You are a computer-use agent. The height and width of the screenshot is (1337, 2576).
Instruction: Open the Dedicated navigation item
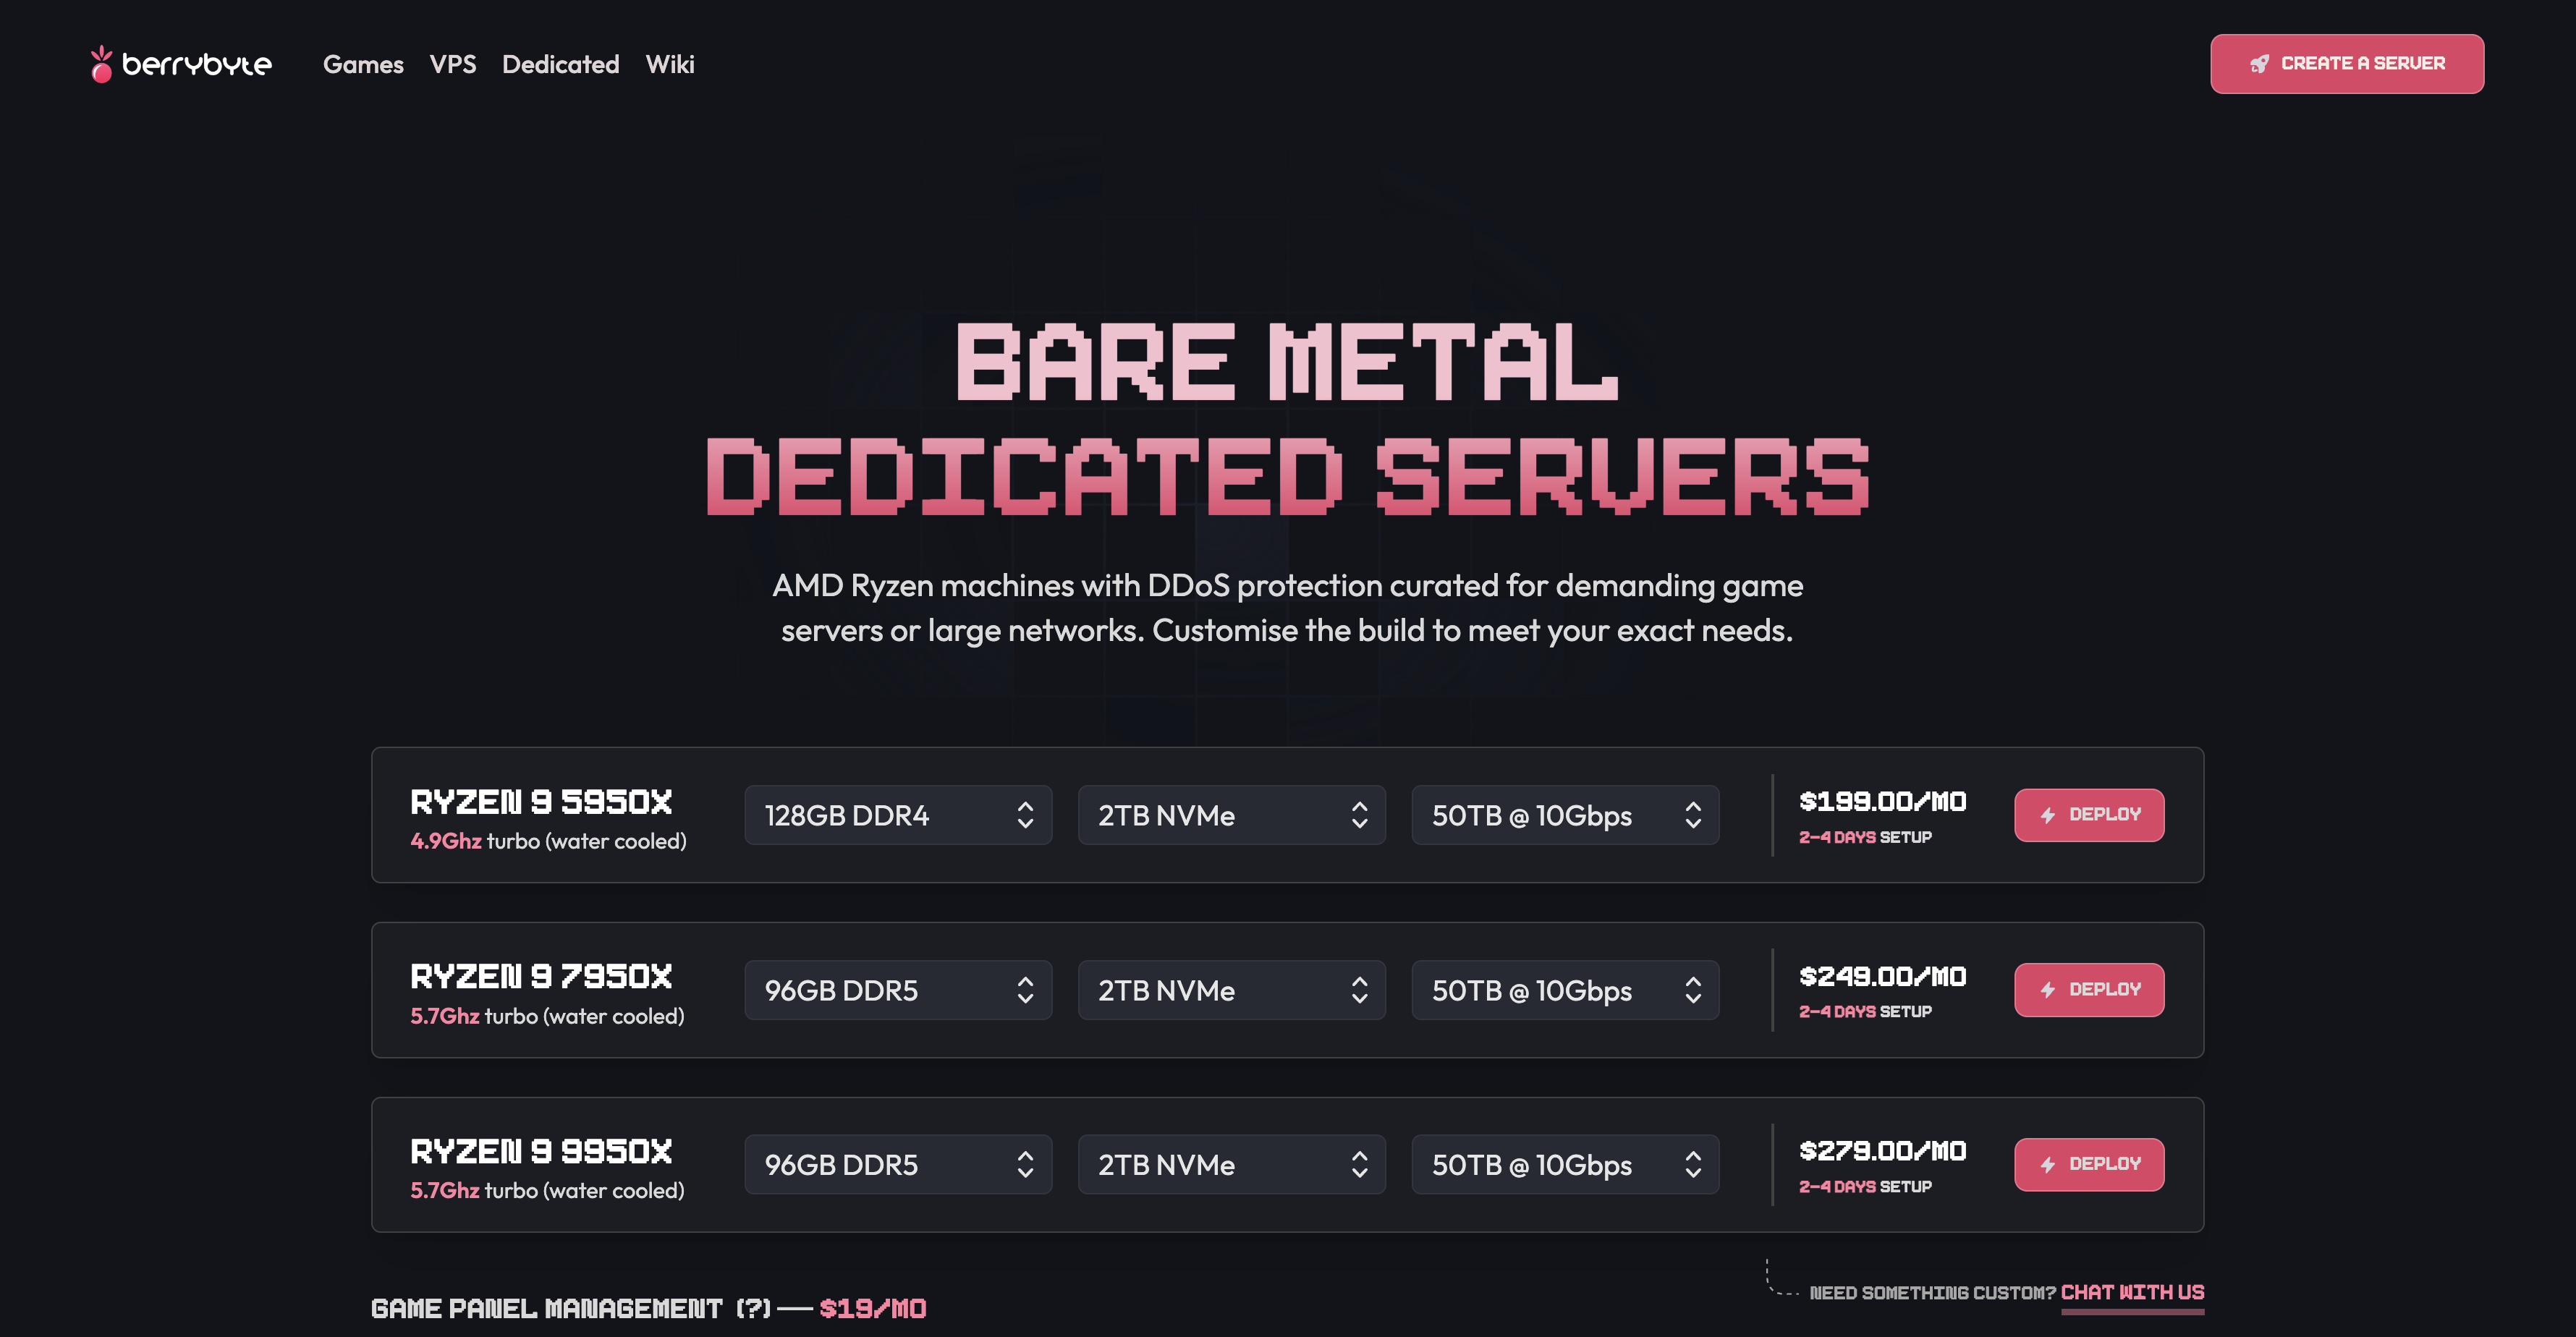click(560, 64)
